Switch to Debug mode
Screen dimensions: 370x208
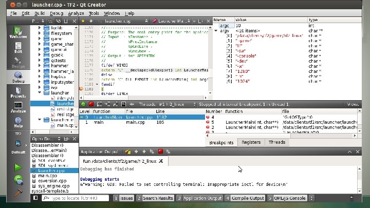[18, 78]
